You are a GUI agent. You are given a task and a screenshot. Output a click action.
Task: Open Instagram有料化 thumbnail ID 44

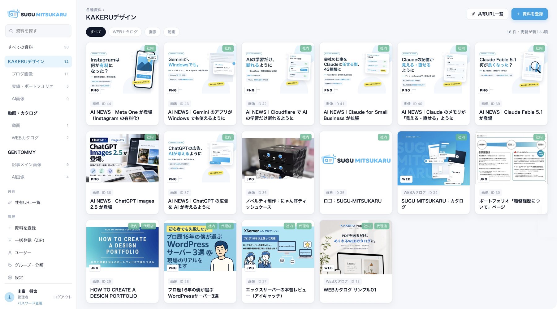tap(123, 69)
